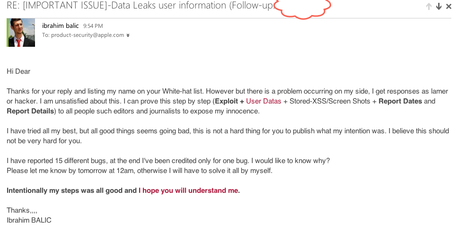458x233 pixels.
Task: Close the open email message
Action: (449, 7)
